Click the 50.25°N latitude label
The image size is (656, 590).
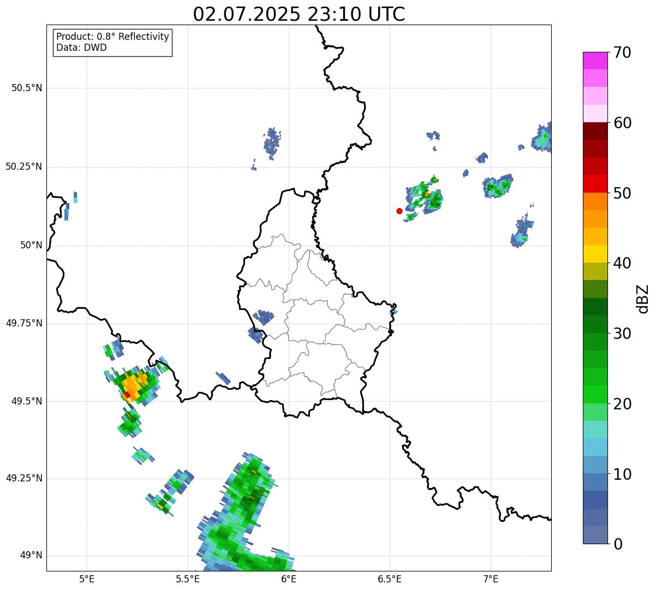pyautogui.click(x=23, y=166)
